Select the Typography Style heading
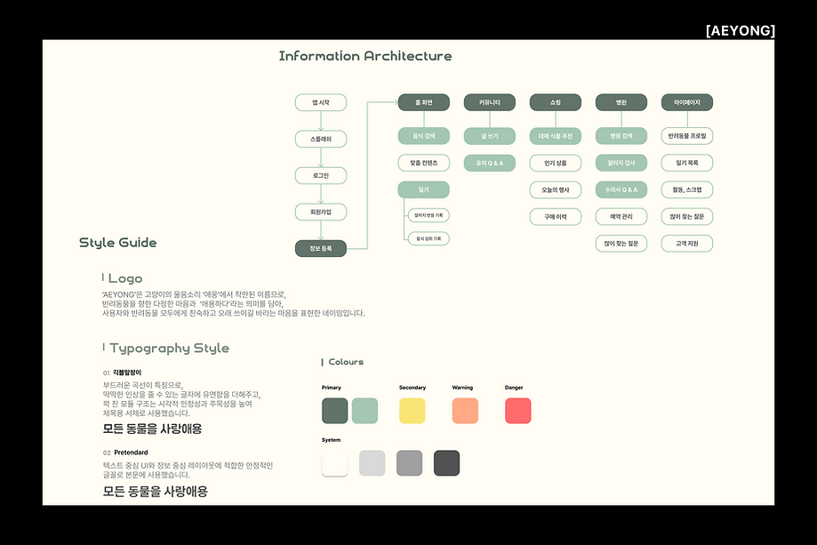Image resolution: width=817 pixels, height=545 pixels. point(169,349)
